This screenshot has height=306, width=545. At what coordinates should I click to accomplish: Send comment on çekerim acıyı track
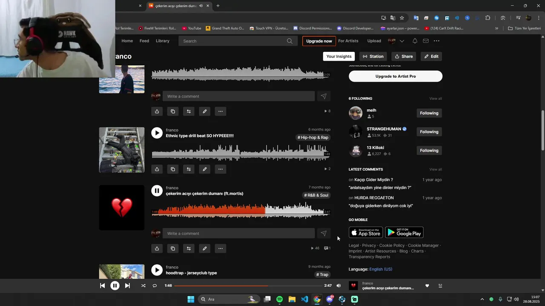(324, 233)
